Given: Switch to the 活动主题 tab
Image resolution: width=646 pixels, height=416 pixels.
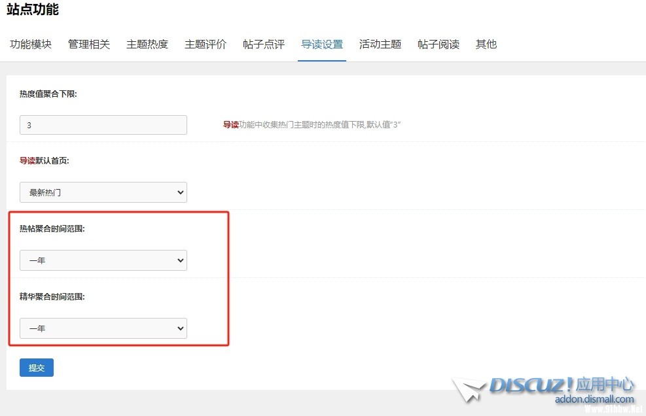Looking at the screenshot, I should 380,44.
